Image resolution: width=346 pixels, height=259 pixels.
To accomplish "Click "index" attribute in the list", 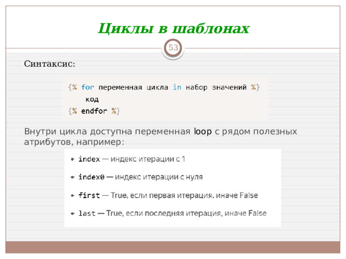I will [89, 159].
